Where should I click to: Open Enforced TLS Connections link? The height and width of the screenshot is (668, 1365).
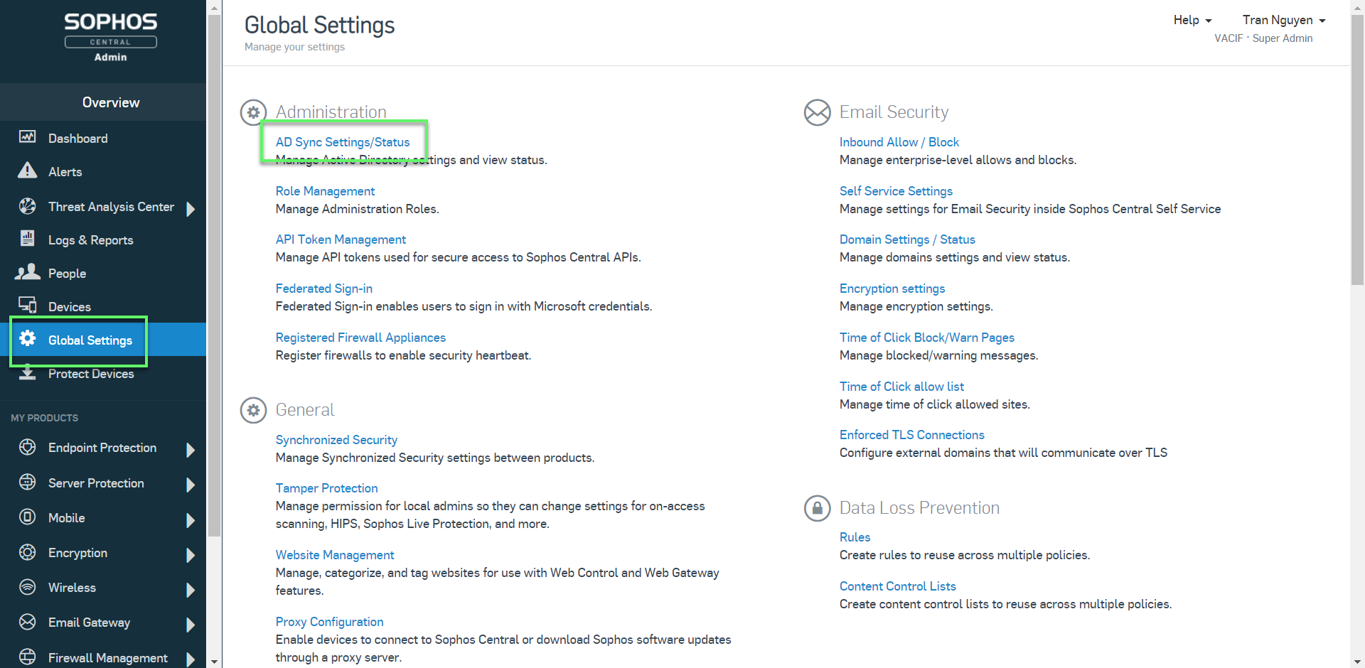912,435
